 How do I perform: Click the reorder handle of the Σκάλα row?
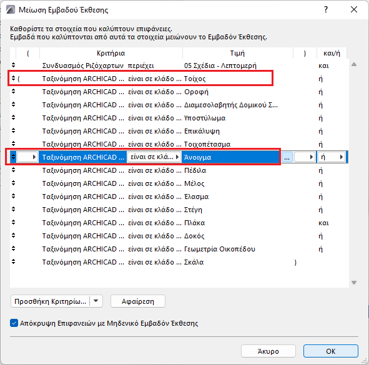point(13,262)
